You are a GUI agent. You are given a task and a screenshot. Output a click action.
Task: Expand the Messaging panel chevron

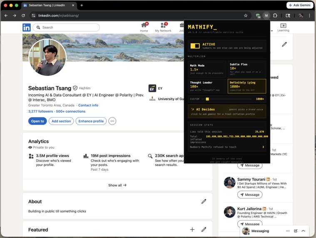point(304,231)
